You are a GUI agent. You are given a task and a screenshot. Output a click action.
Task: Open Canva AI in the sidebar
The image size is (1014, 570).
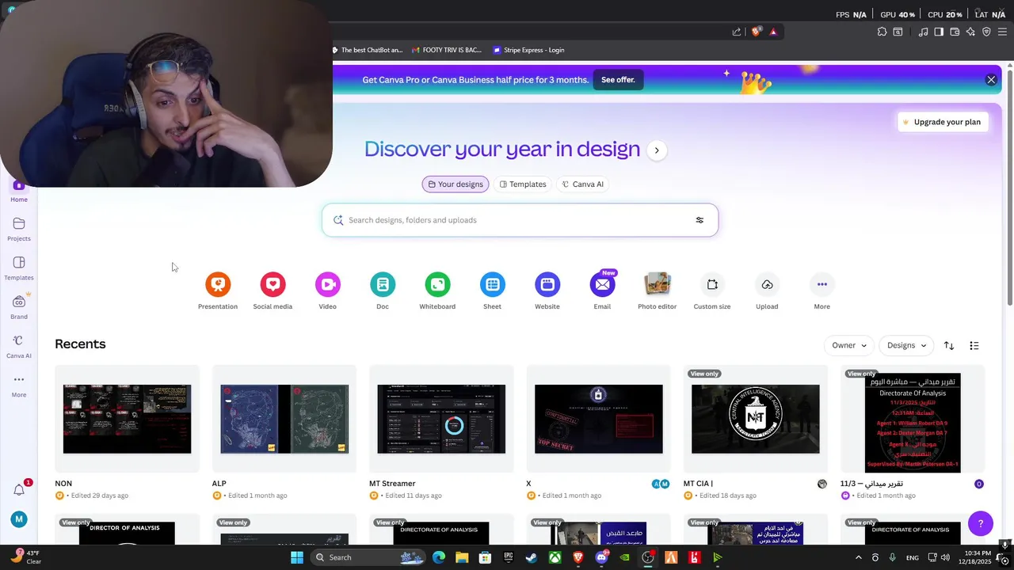[19, 346]
